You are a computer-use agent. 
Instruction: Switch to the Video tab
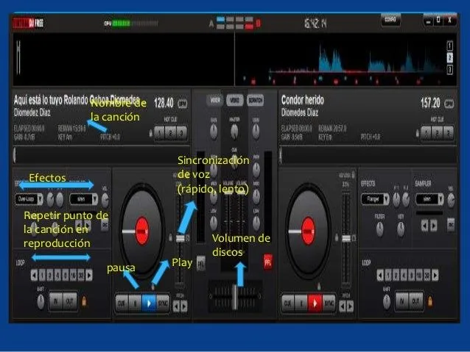coord(235,100)
